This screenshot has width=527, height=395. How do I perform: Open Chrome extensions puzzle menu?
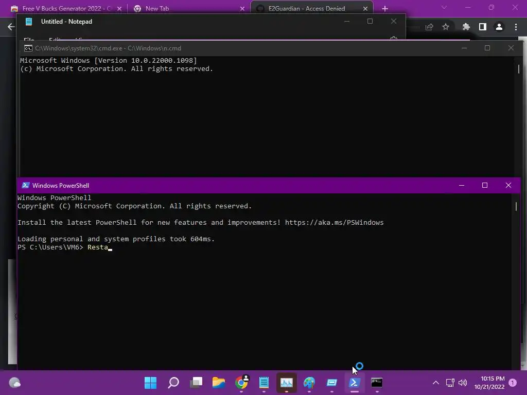466,27
